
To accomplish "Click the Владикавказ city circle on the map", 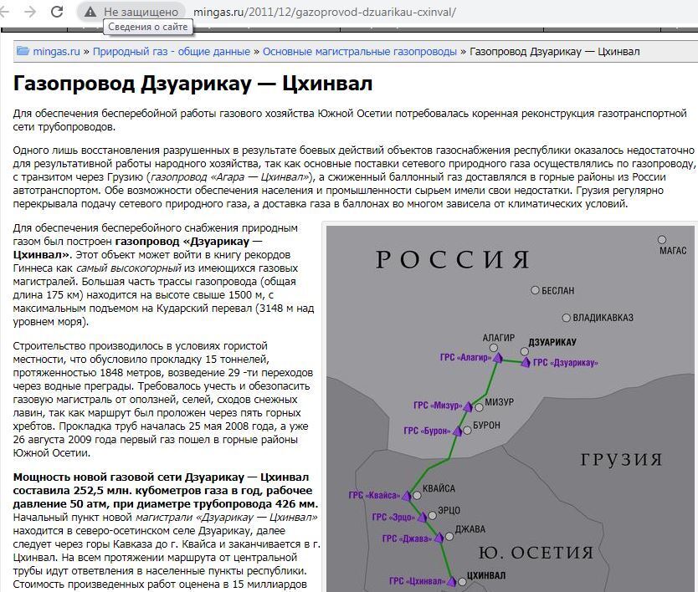I will [x=567, y=318].
